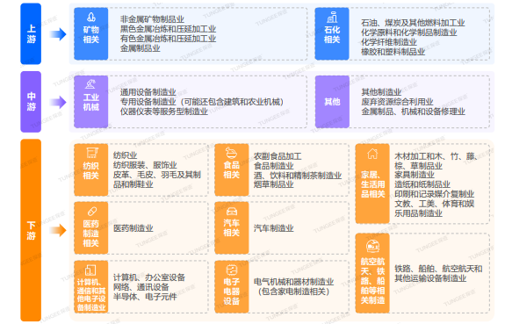The width and height of the screenshot is (512, 324).
Task: Click the 家居、生活用品相关 house icon
Action: click(372, 154)
